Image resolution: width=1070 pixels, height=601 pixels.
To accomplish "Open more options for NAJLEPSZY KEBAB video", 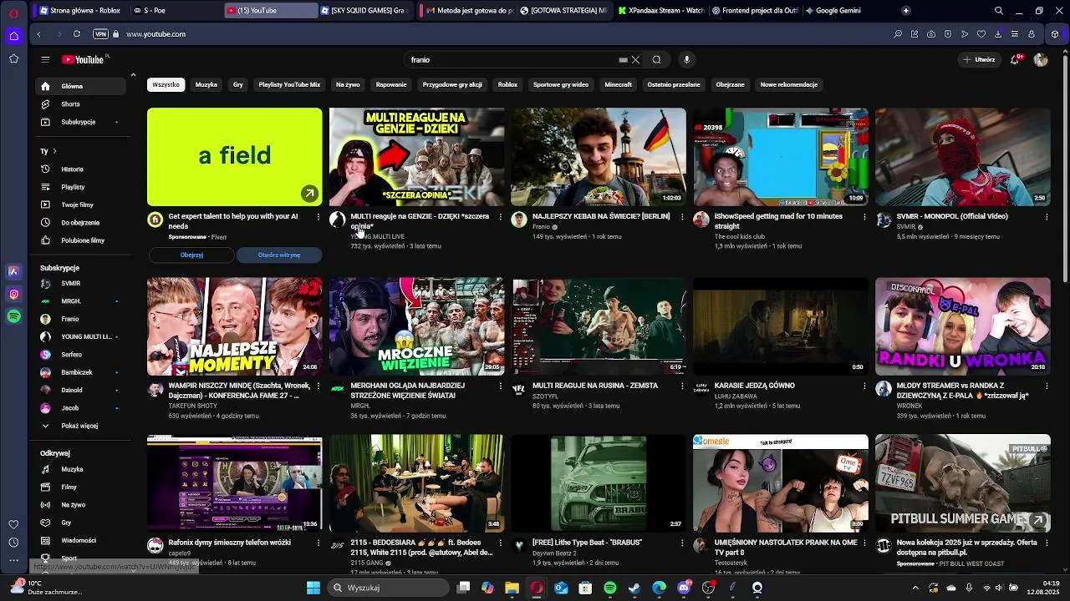I will 682,217.
